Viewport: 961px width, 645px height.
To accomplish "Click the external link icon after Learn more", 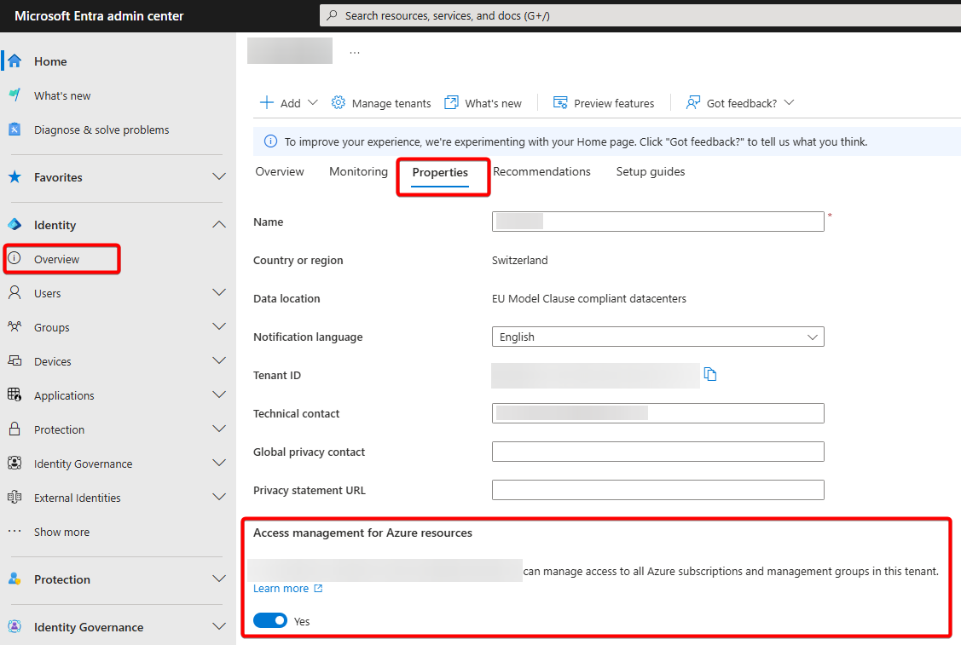I will tap(318, 588).
